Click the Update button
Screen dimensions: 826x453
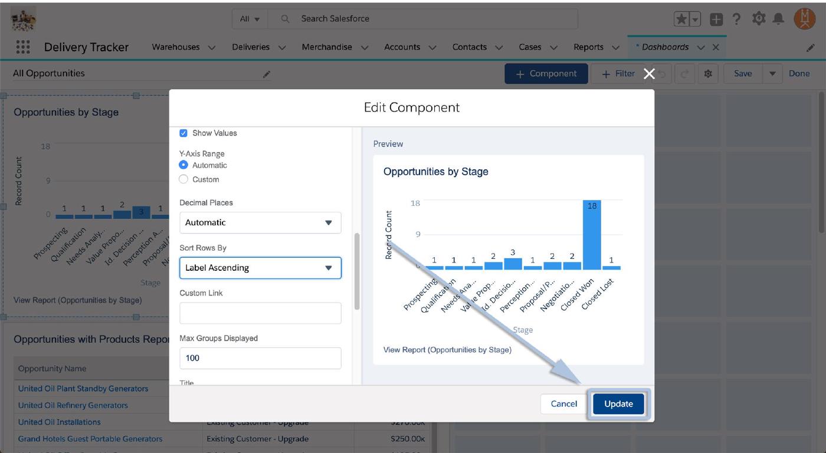point(618,404)
